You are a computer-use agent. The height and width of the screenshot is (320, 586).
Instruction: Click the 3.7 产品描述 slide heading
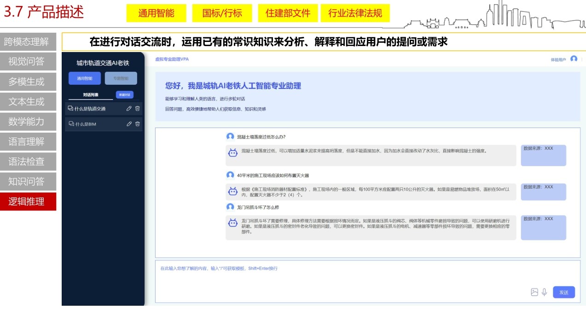(x=44, y=12)
